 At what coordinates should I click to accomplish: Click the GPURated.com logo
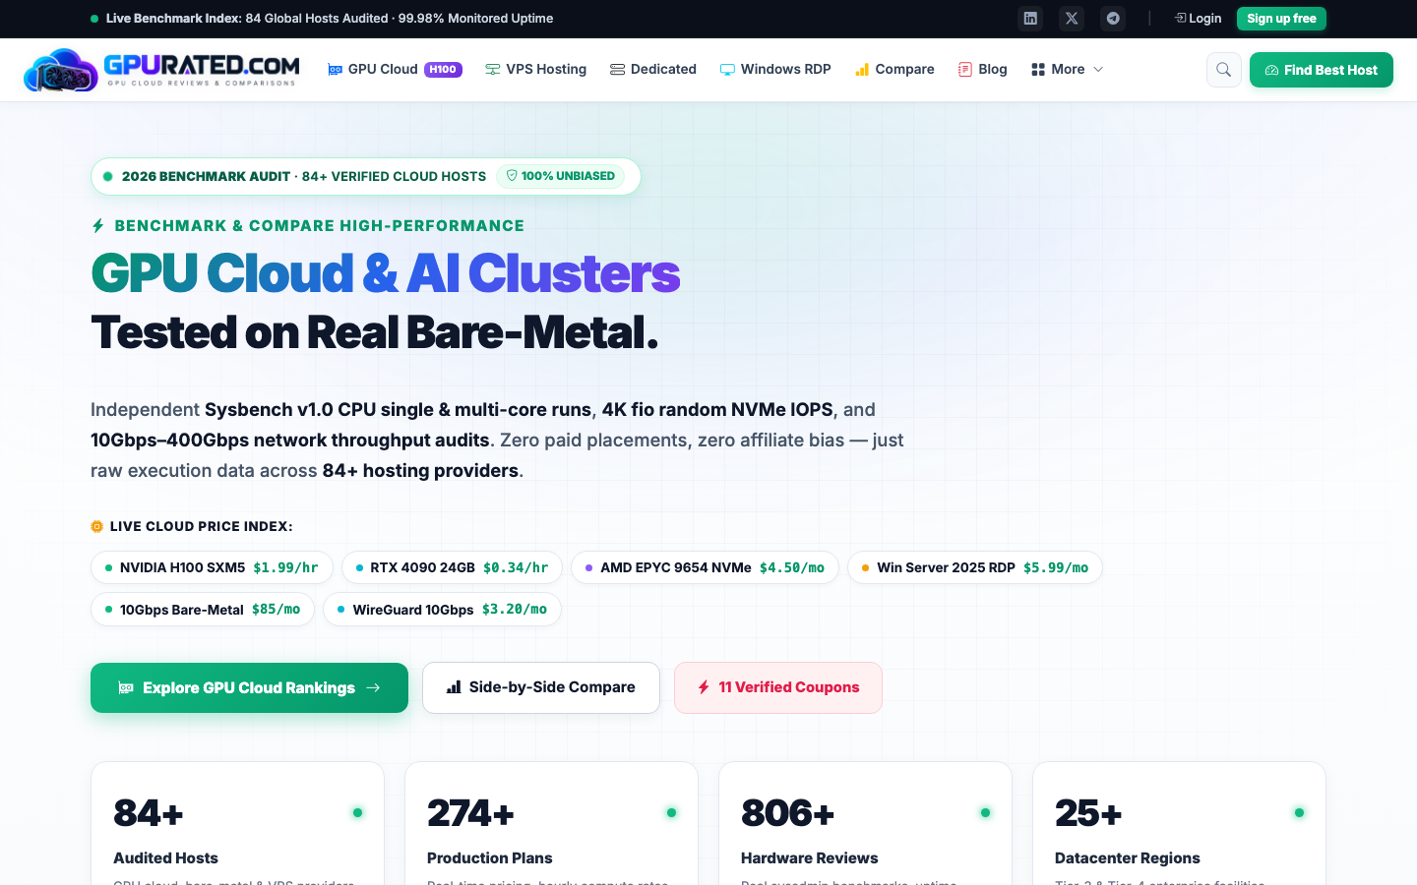(161, 70)
